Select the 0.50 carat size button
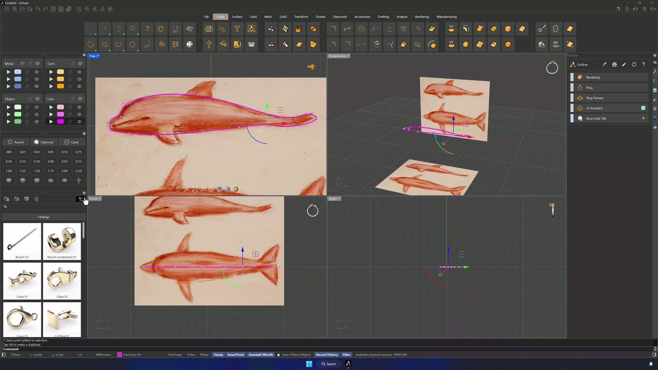 pyautogui.click(x=64, y=161)
